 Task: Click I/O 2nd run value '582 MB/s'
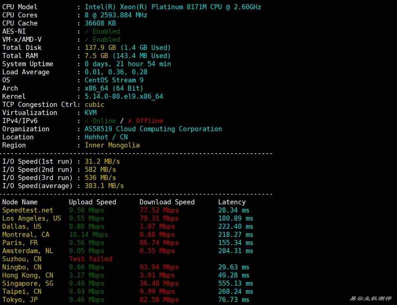click(x=100, y=169)
